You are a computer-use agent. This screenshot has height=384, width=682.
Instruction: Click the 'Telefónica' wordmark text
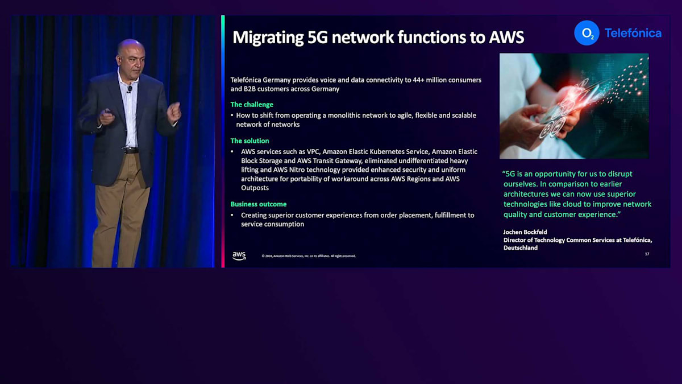[x=633, y=33]
